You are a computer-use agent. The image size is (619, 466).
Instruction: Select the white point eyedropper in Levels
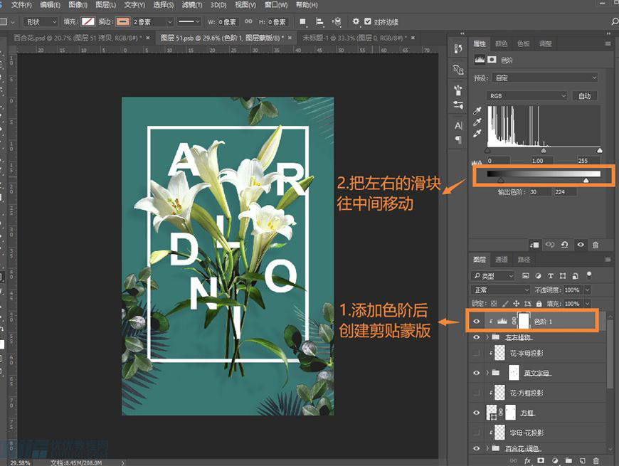477,133
